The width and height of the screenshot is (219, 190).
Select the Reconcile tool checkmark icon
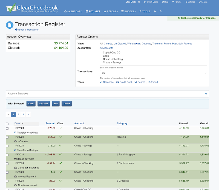coord(102,82)
